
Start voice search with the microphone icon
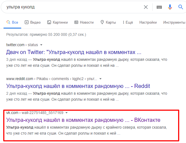click(170, 7)
